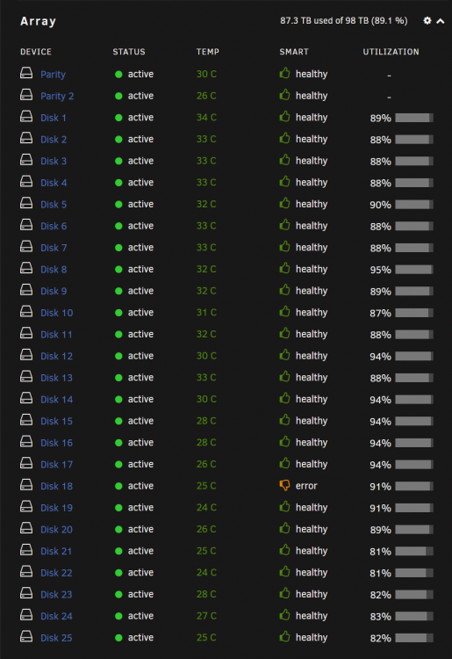Click the green status dot for Disk 24

[x=118, y=616]
